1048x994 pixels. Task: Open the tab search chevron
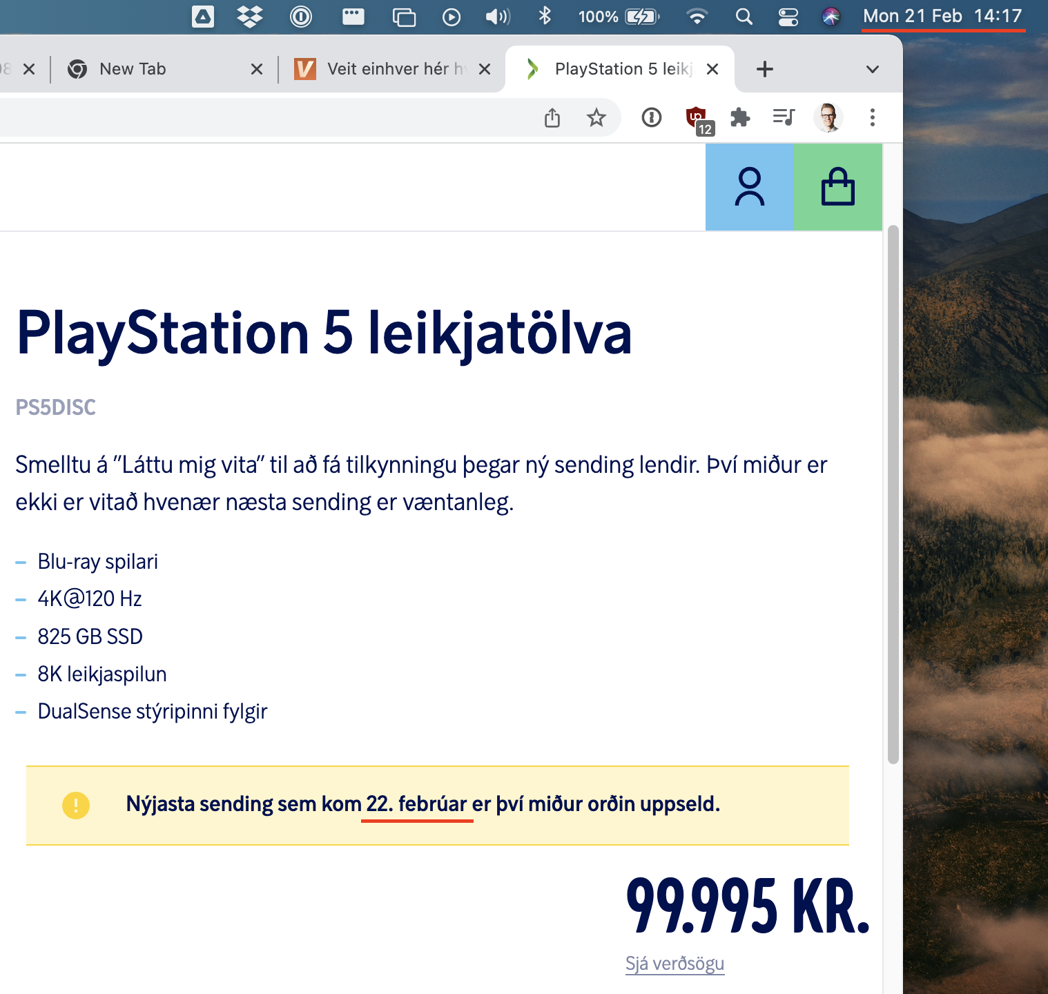[x=871, y=68]
